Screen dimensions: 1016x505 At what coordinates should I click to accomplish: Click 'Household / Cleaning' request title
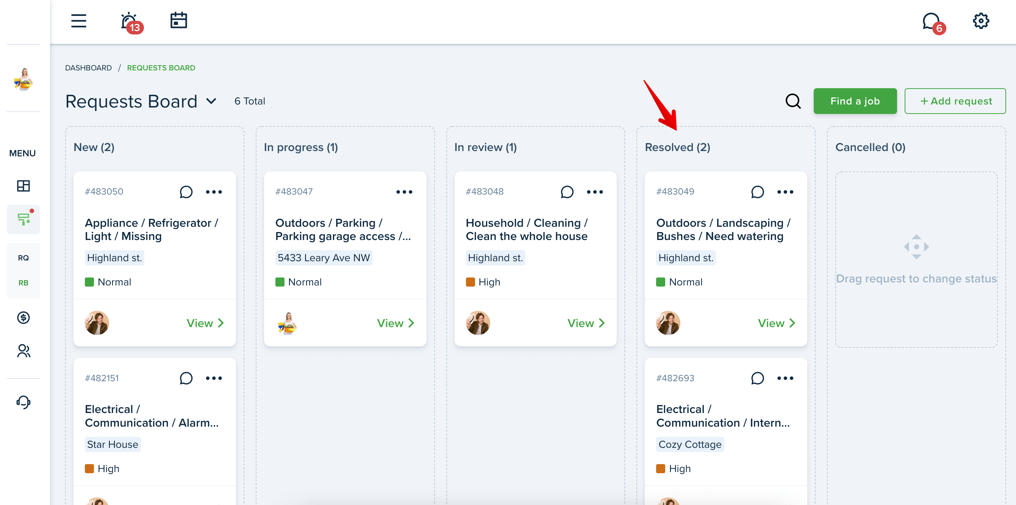pyautogui.click(x=527, y=230)
